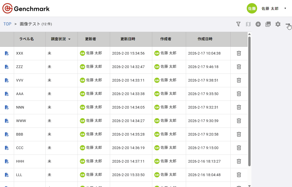This screenshot has width=292, height=187.
Task: Expand the 調査状況 column sort dropdown
Action: tap(69, 39)
